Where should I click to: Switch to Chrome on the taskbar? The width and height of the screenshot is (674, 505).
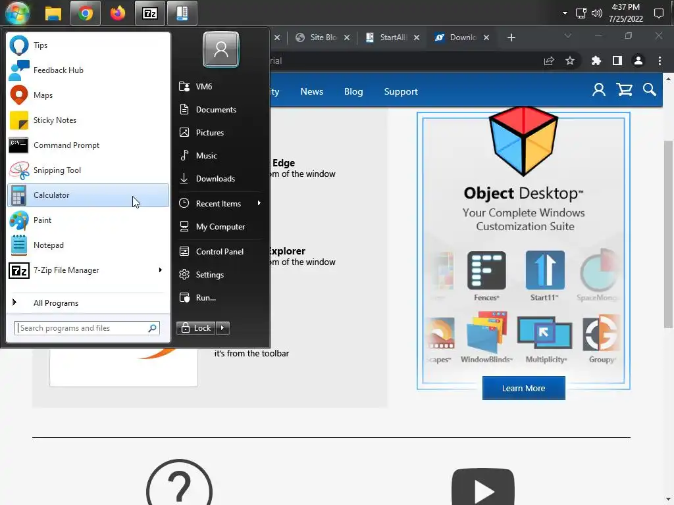pos(86,13)
